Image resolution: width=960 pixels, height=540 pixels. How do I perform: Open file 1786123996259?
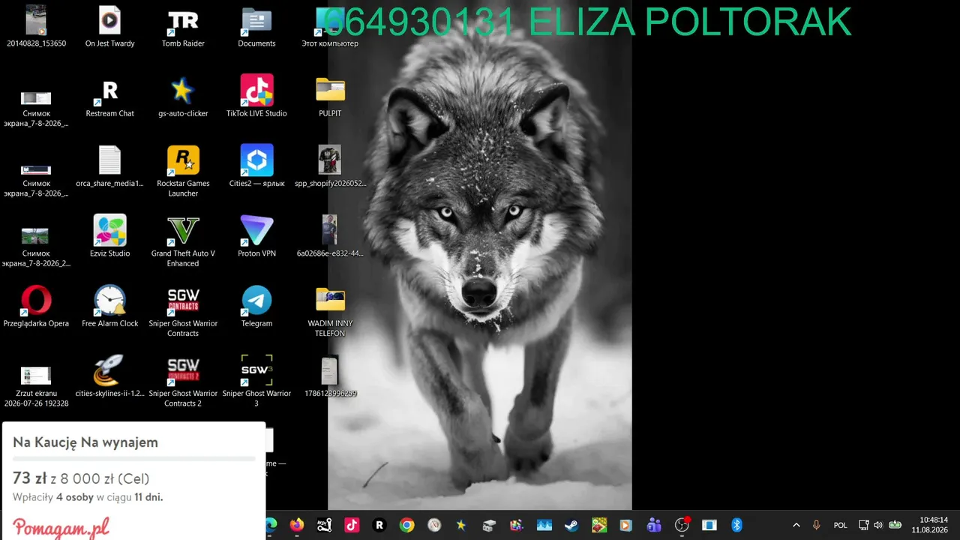tap(330, 377)
